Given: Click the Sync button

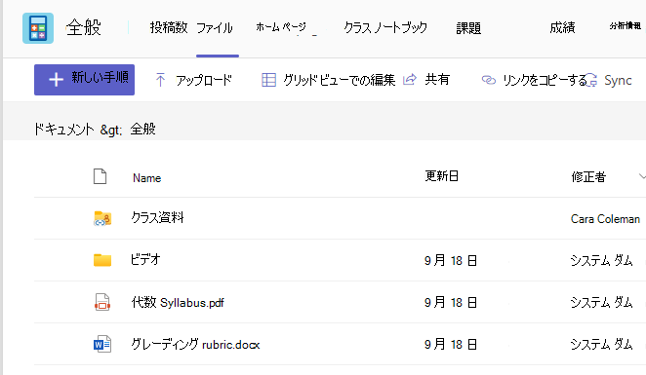Looking at the screenshot, I should pyautogui.click(x=618, y=80).
